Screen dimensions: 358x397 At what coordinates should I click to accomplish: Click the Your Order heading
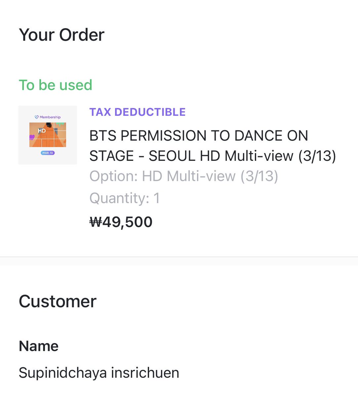[x=62, y=35]
